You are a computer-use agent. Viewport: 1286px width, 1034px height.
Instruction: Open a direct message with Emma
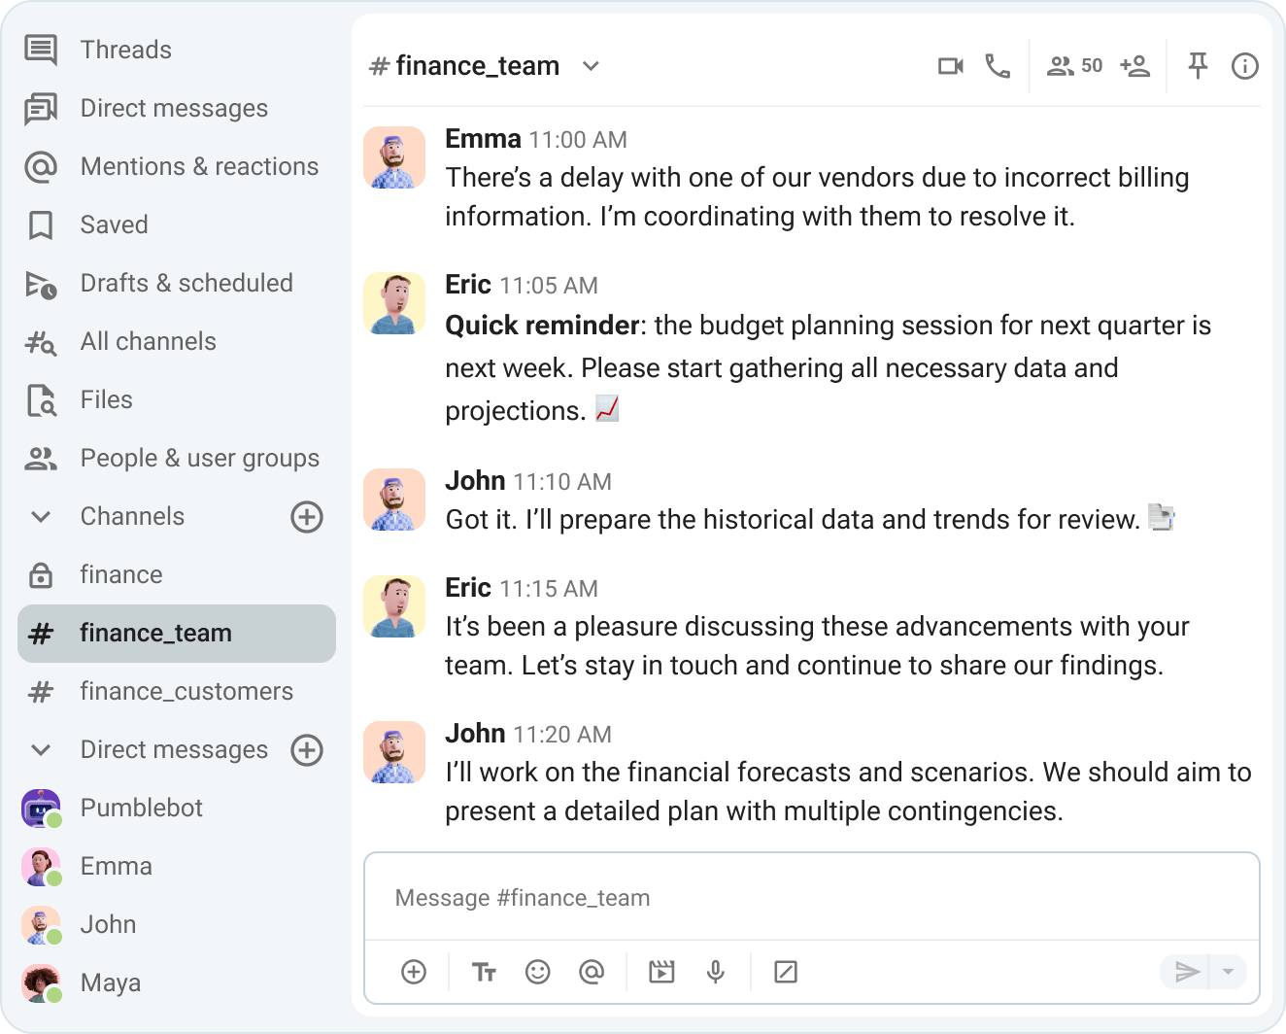[116, 866]
